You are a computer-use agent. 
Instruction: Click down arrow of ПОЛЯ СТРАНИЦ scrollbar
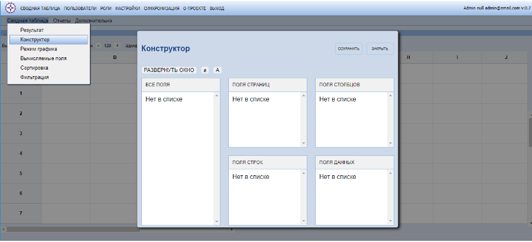pyautogui.click(x=303, y=143)
